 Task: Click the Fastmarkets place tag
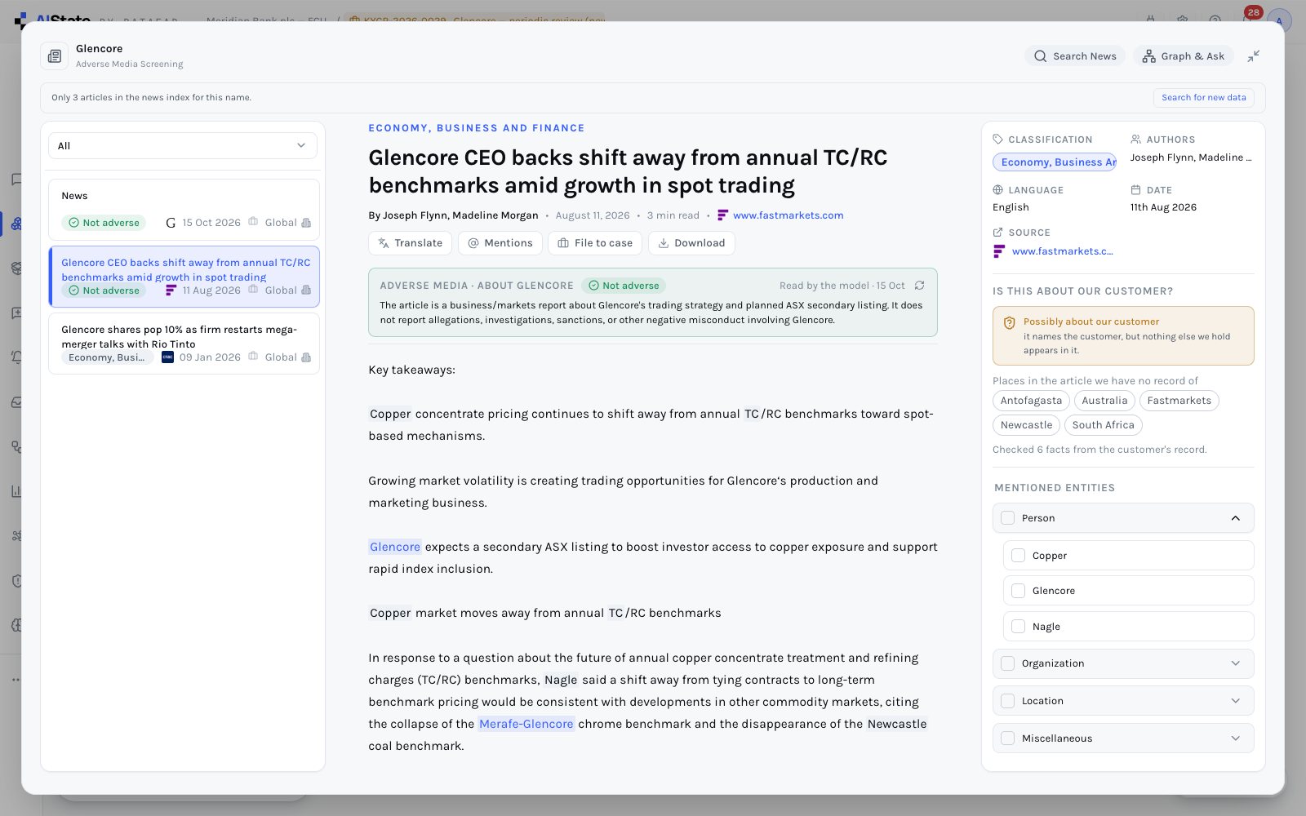[x=1179, y=401]
